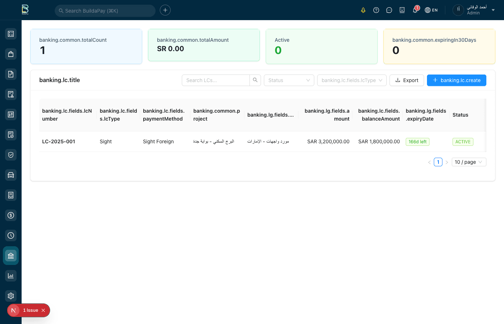Expand the Status filter dropdown
504x324 pixels.
pos(289,80)
